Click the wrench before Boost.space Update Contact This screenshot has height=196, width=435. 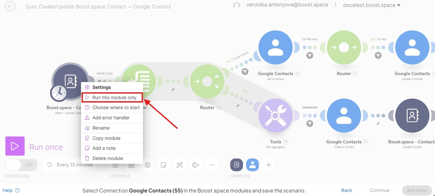tap(378, 123)
